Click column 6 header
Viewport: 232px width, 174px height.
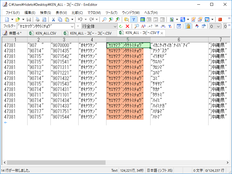pyautogui.click(x=179, y=39)
